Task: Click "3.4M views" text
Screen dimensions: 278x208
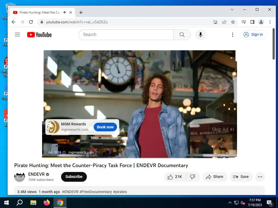Action: pos(27,192)
